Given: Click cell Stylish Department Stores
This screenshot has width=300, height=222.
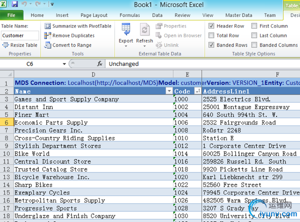Looking at the screenshot, I should (93, 146).
